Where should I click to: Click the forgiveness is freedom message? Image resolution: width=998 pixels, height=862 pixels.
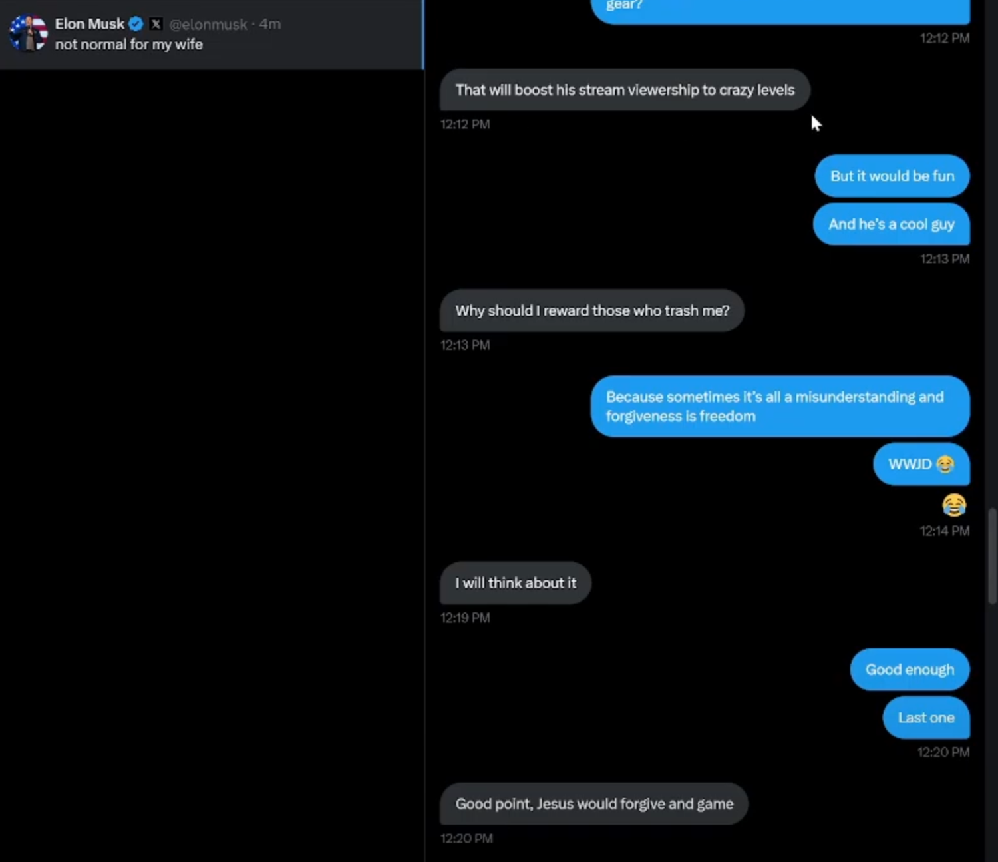tap(779, 406)
